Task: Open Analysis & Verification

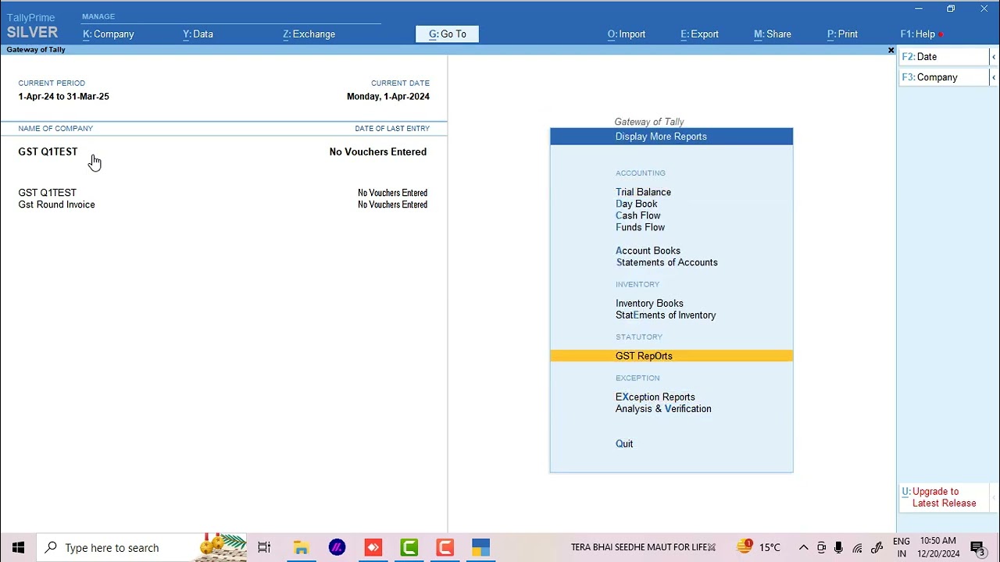Action: click(663, 409)
